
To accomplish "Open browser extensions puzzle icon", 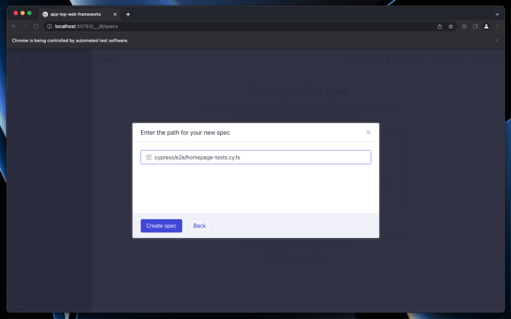I will pyautogui.click(x=464, y=27).
